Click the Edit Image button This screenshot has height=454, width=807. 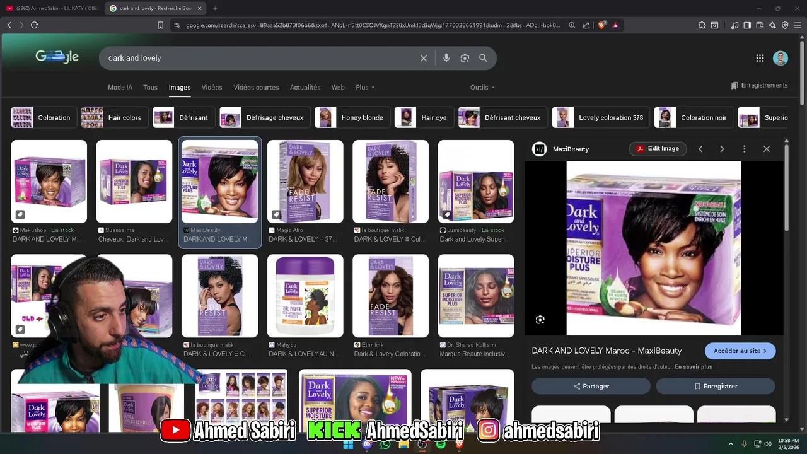point(658,149)
